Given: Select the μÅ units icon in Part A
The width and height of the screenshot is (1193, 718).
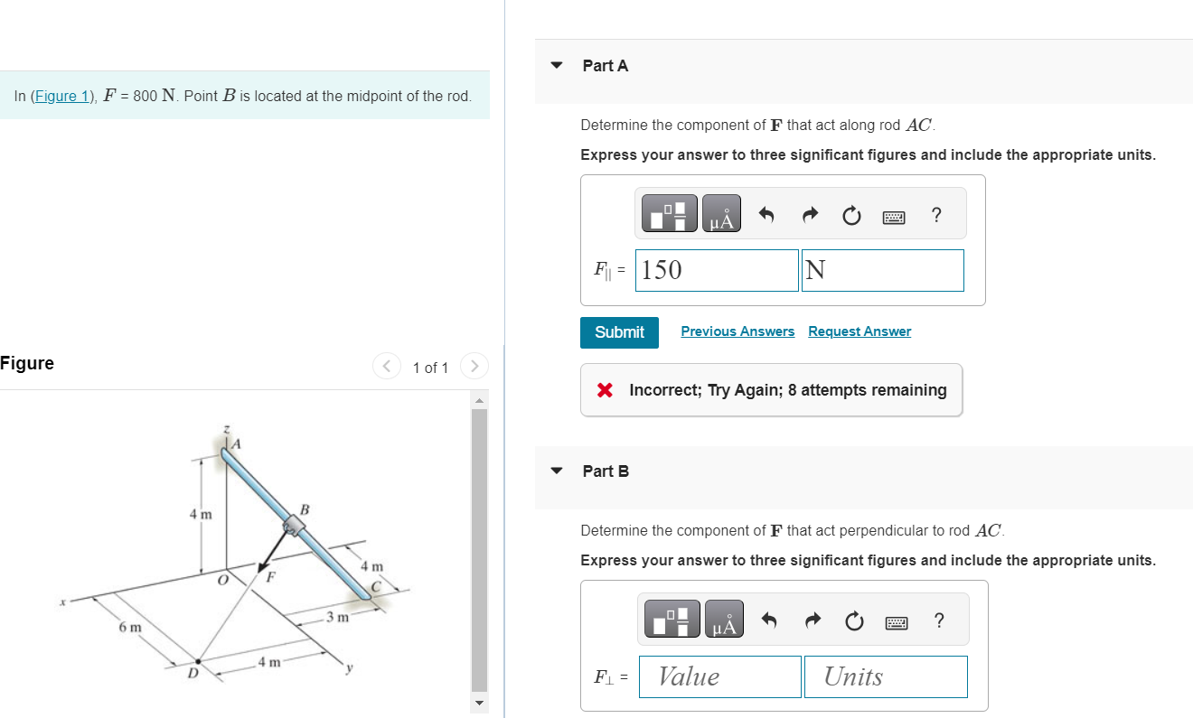Looking at the screenshot, I should (721, 213).
